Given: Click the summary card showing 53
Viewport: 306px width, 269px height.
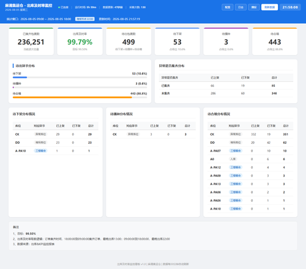Looking at the screenshot, I should pos(177,42).
